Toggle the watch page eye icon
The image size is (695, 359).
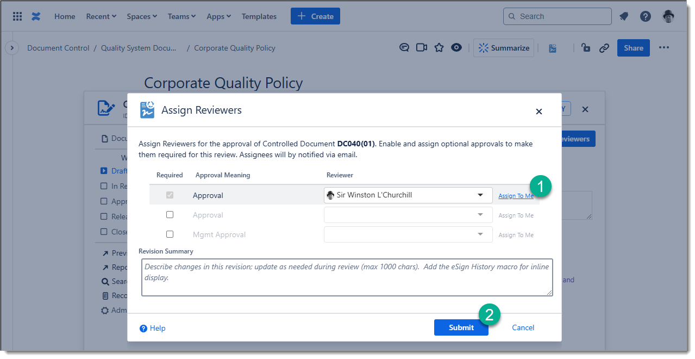point(456,48)
